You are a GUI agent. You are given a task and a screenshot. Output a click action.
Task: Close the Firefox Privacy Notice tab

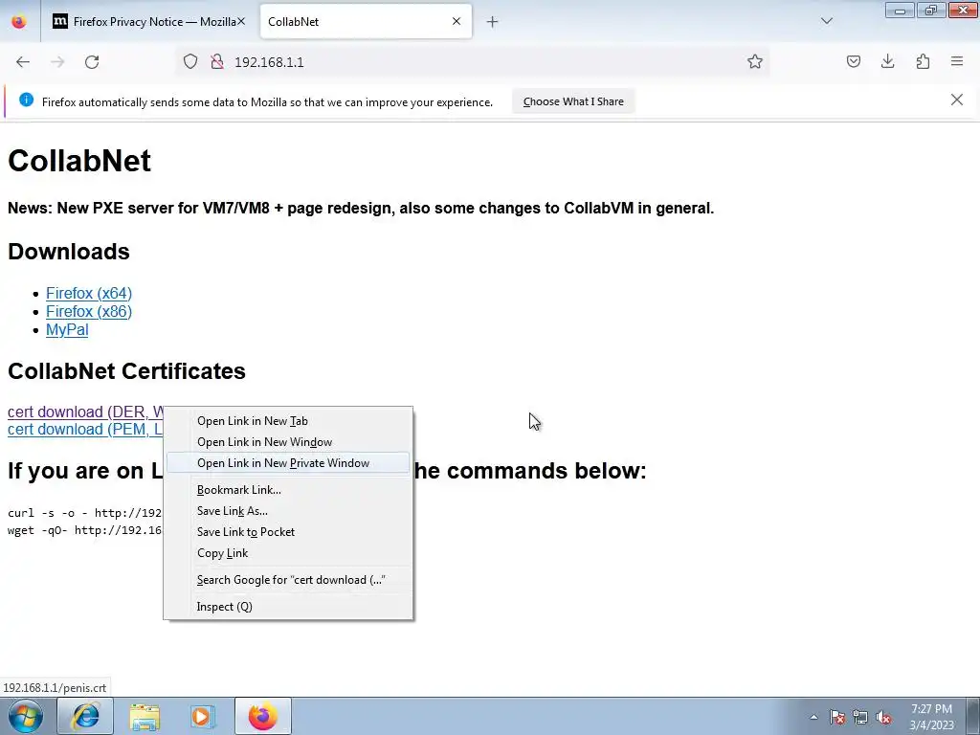pyautogui.click(x=240, y=21)
